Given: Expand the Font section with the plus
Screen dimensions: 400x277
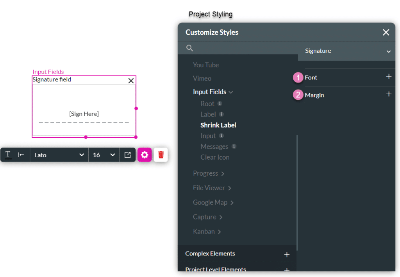Looking at the screenshot, I should (389, 77).
